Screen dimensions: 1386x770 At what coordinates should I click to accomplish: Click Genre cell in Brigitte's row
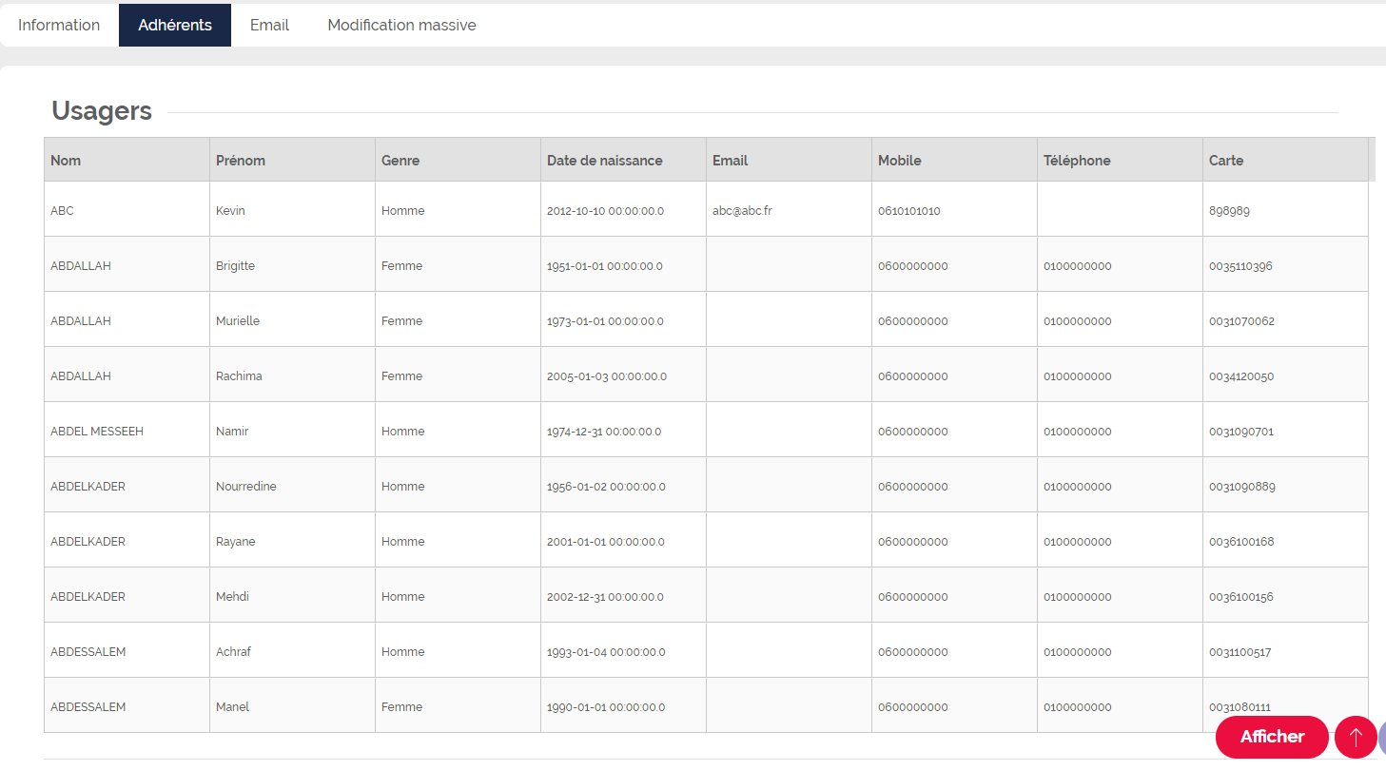[x=458, y=265]
